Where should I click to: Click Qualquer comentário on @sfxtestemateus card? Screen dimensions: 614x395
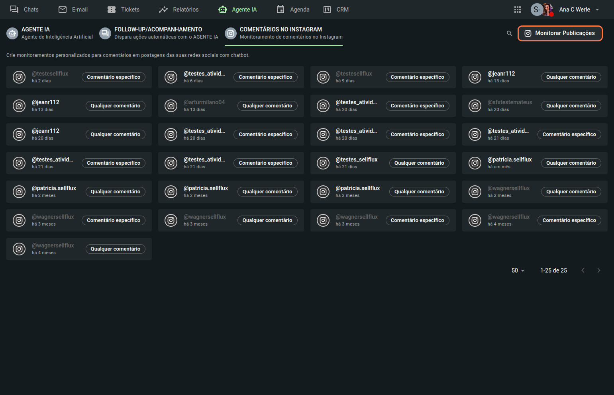tap(571, 106)
